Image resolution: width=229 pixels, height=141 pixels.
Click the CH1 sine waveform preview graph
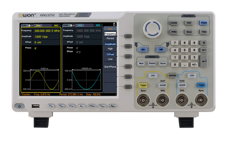pyautogui.click(x=45, y=80)
